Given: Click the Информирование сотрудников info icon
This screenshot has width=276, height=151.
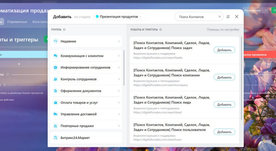Looking at the screenshot, I should [x=56, y=67].
